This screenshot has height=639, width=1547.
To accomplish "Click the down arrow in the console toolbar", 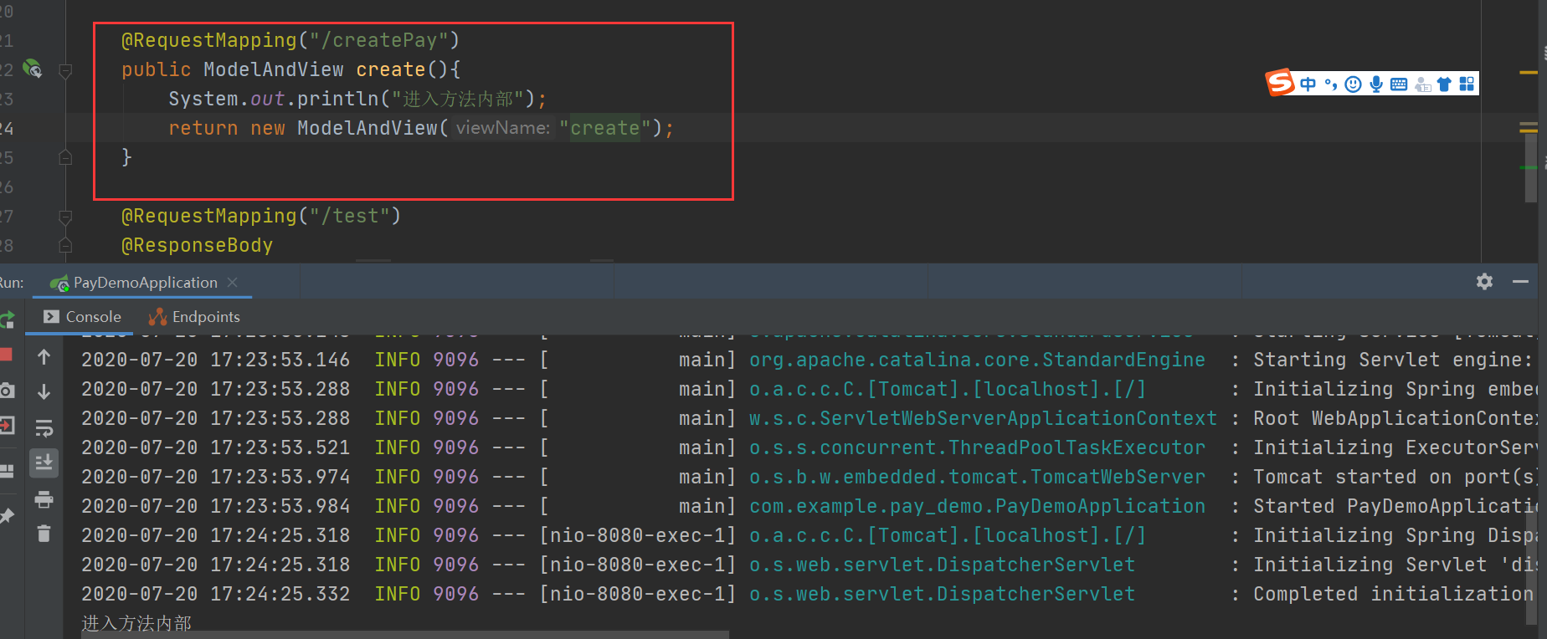I will 44,391.
